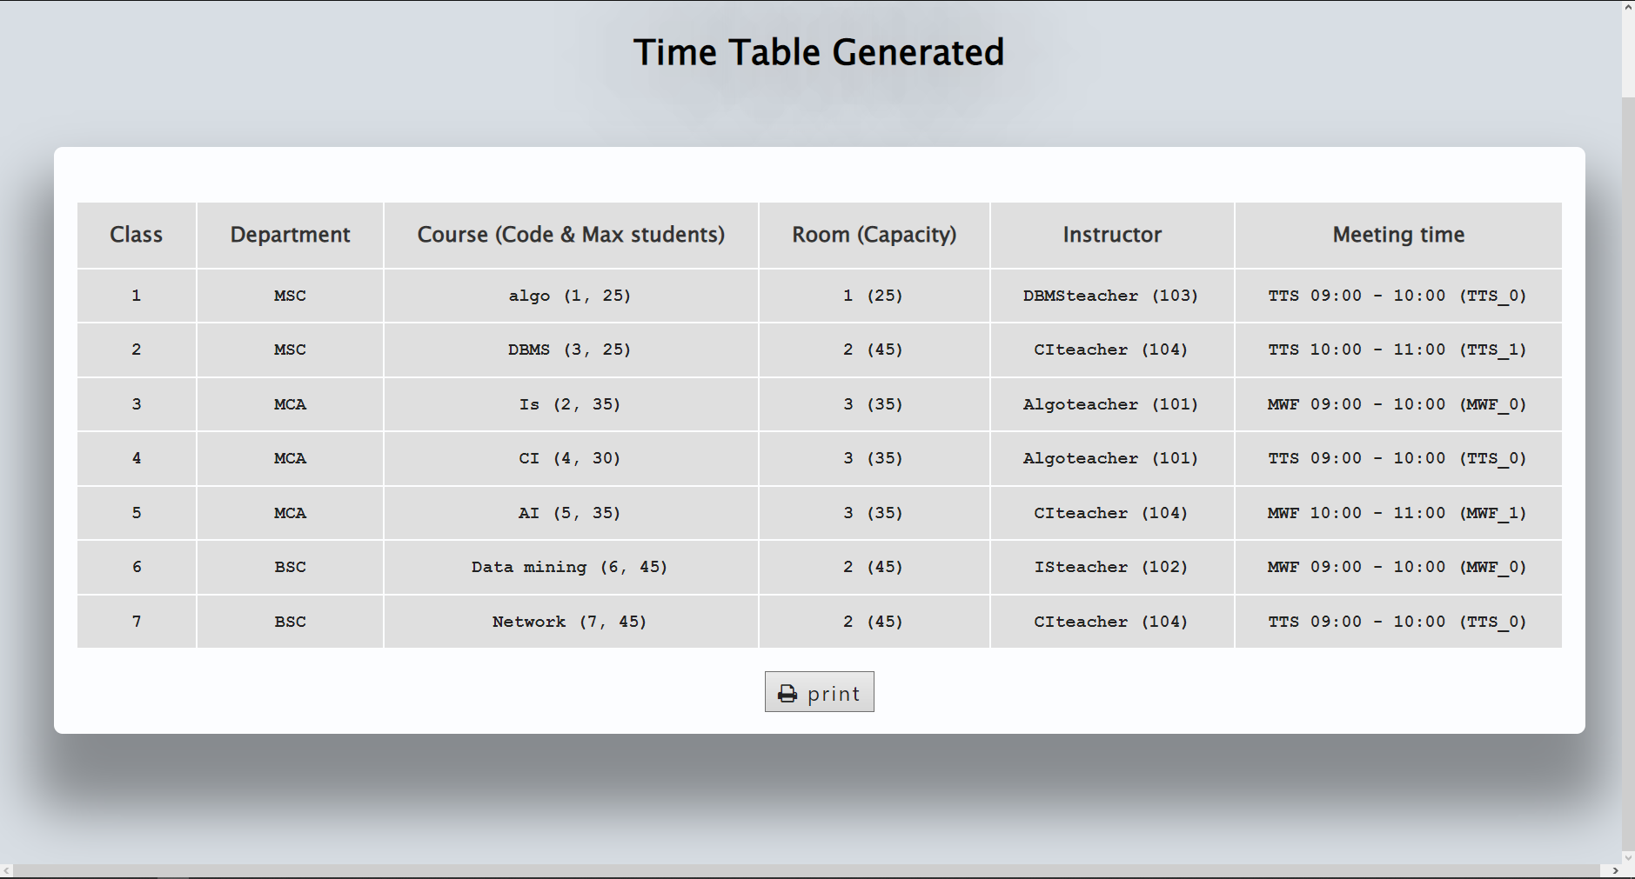Select the TTS 09:00 - 10:00 time for class 7
This screenshot has height=879, width=1635.
(x=1397, y=621)
